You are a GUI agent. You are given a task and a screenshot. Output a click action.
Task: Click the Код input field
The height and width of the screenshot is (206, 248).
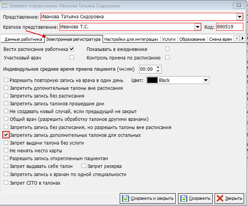point(229,27)
